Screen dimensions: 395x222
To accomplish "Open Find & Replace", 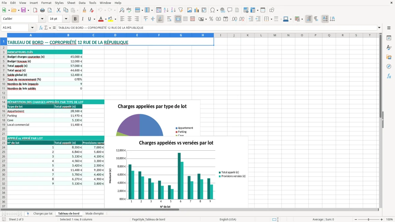I will (122, 10).
